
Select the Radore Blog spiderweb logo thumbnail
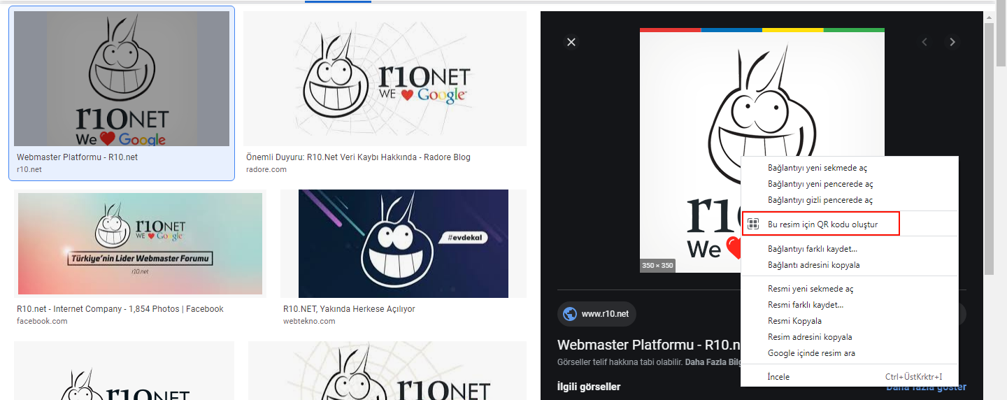(385, 78)
